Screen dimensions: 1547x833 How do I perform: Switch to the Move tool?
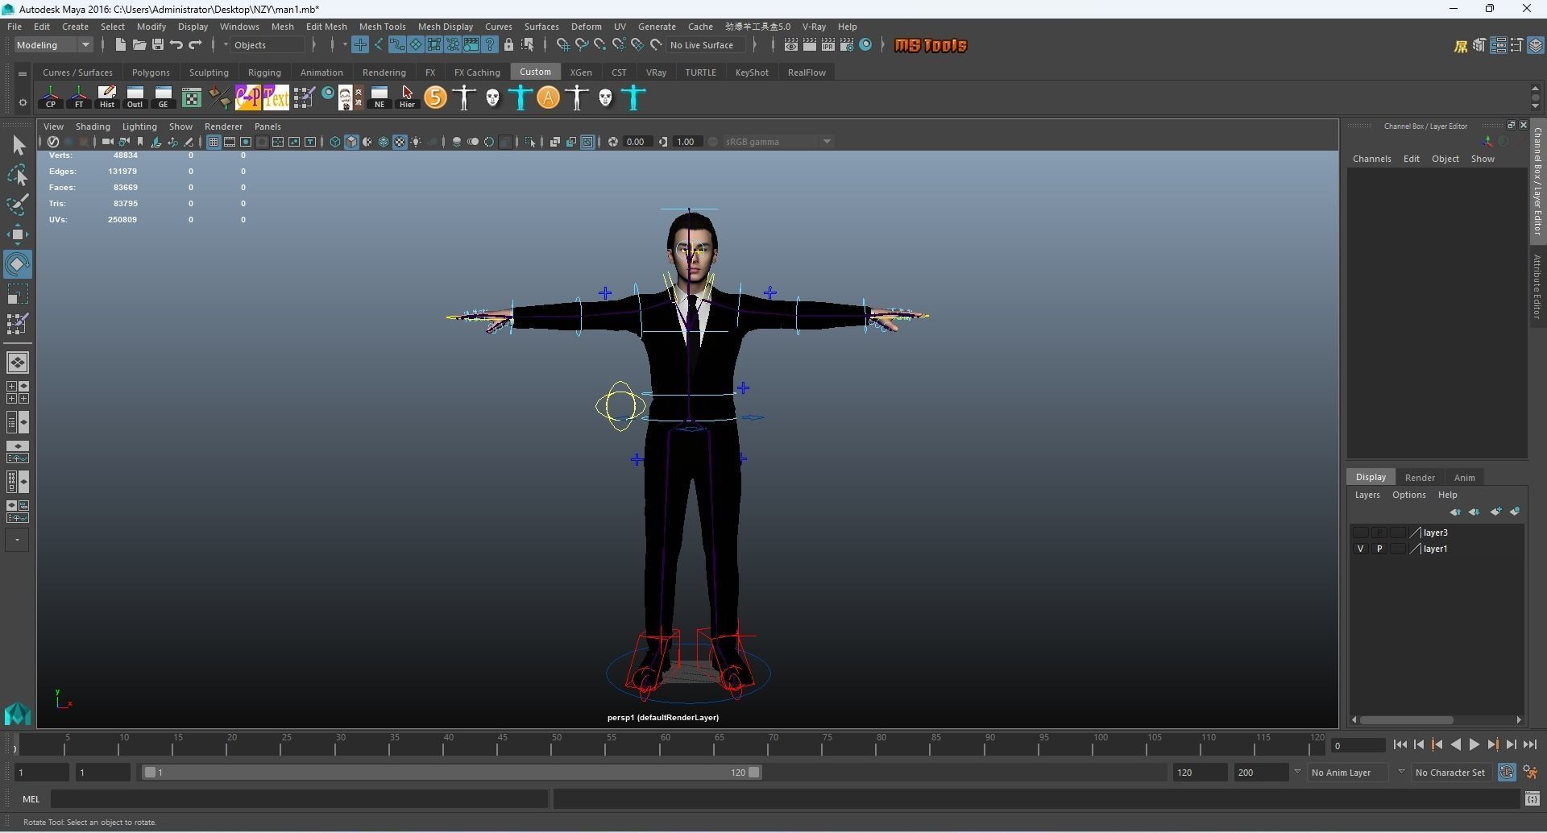(x=18, y=234)
